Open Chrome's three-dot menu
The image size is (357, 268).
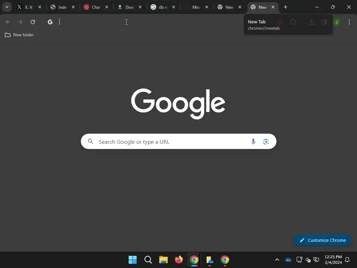point(349,22)
